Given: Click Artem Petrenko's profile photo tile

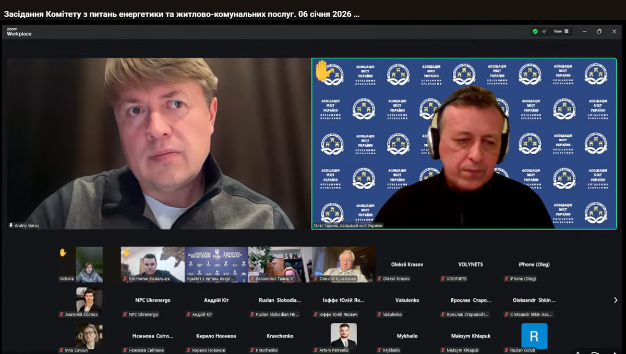Looking at the screenshot, I should (x=344, y=336).
